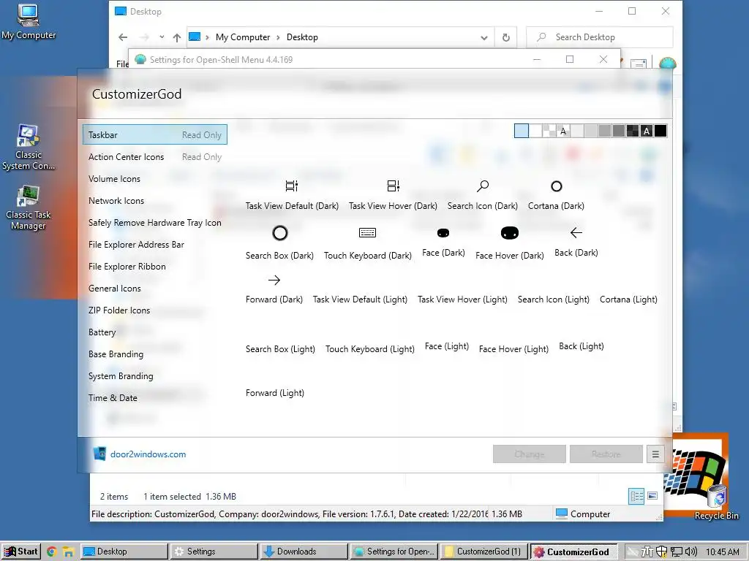Click the Forward (Light) item

click(x=275, y=392)
